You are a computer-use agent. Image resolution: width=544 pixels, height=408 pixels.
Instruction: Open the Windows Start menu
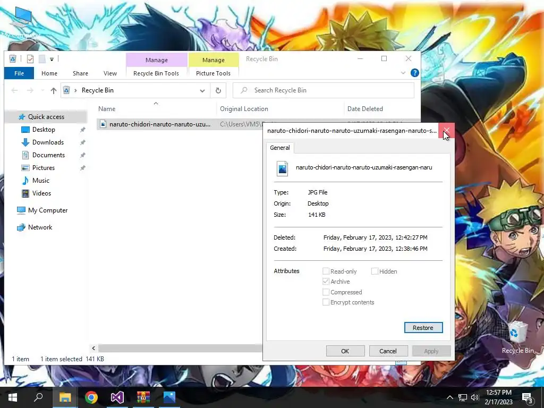tap(13, 397)
